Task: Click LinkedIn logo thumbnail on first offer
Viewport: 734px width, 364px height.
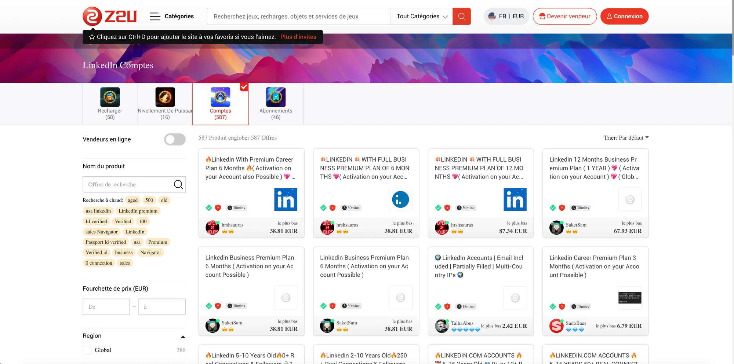Action: point(286,199)
